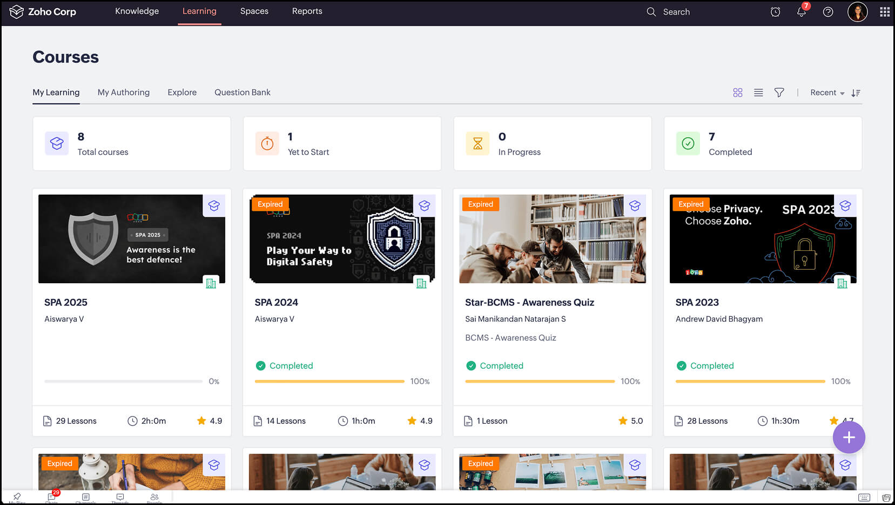895x505 pixels.
Task: Open Channels from the bottom bar
Action: pyautogui.click(x=85, y=497)
